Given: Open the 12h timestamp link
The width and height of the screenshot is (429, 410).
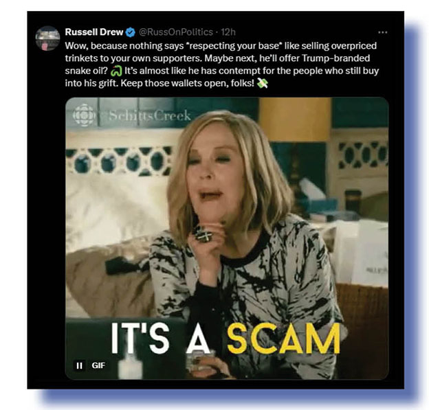Looking at the screenshot, I should click(228, 32).
